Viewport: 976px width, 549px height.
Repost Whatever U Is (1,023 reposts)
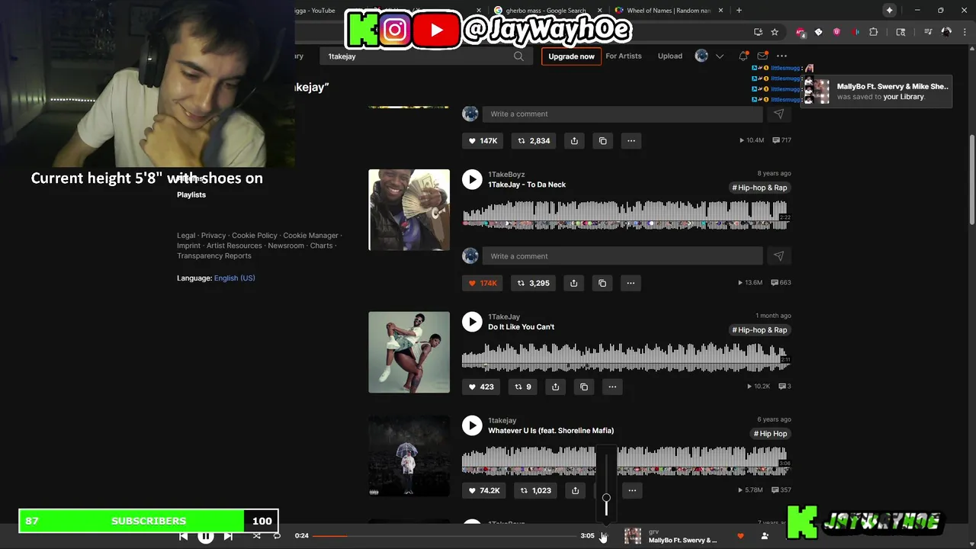coord(535,490)
